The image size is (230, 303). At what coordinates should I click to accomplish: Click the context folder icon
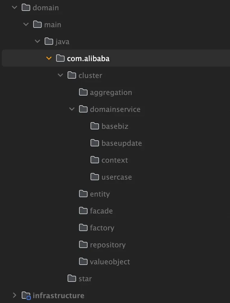pyautogui.click(x=95, y=160)
